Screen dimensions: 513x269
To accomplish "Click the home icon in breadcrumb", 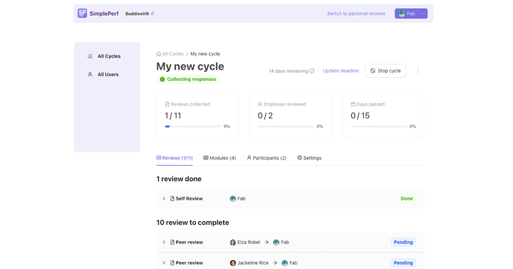I will click(x=159, y=54).
